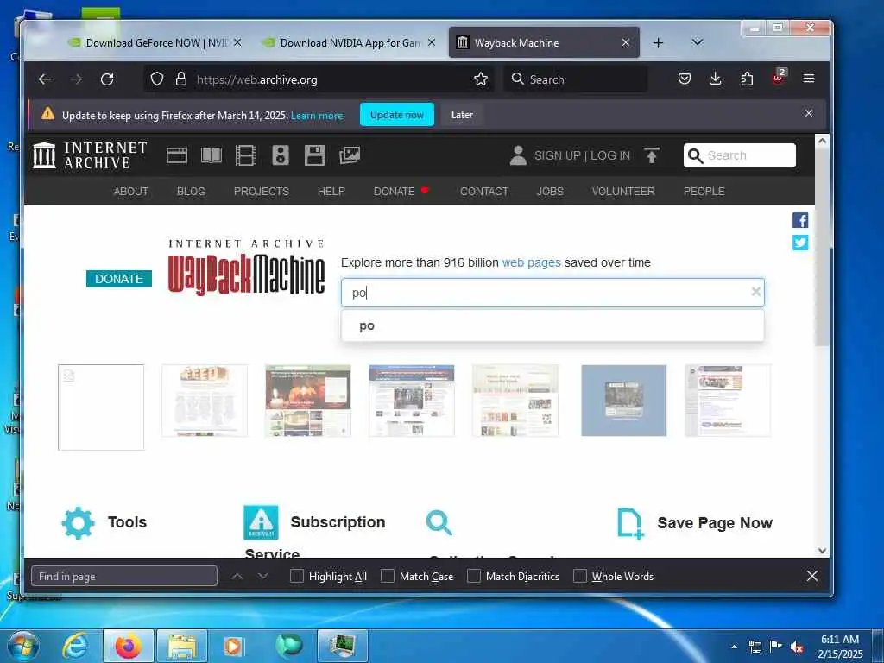The height and width of the screenshot is (663, 884).
Task: Go to next find result arrow
Action: point(262,576)
